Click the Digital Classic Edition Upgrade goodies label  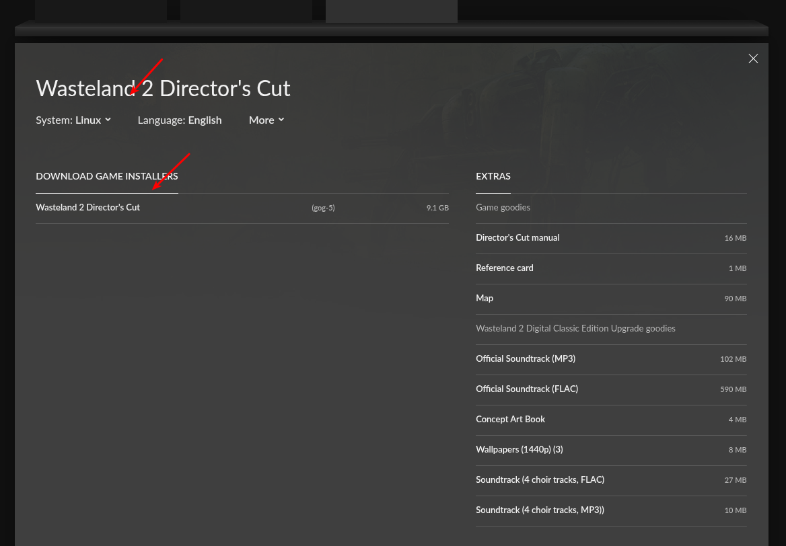[x=575, y=329]
